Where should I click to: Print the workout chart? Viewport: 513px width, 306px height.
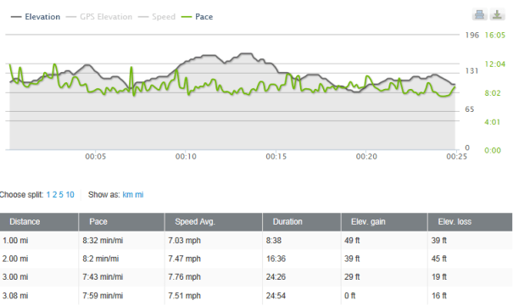pyautogui.click(x=480, y=14)
